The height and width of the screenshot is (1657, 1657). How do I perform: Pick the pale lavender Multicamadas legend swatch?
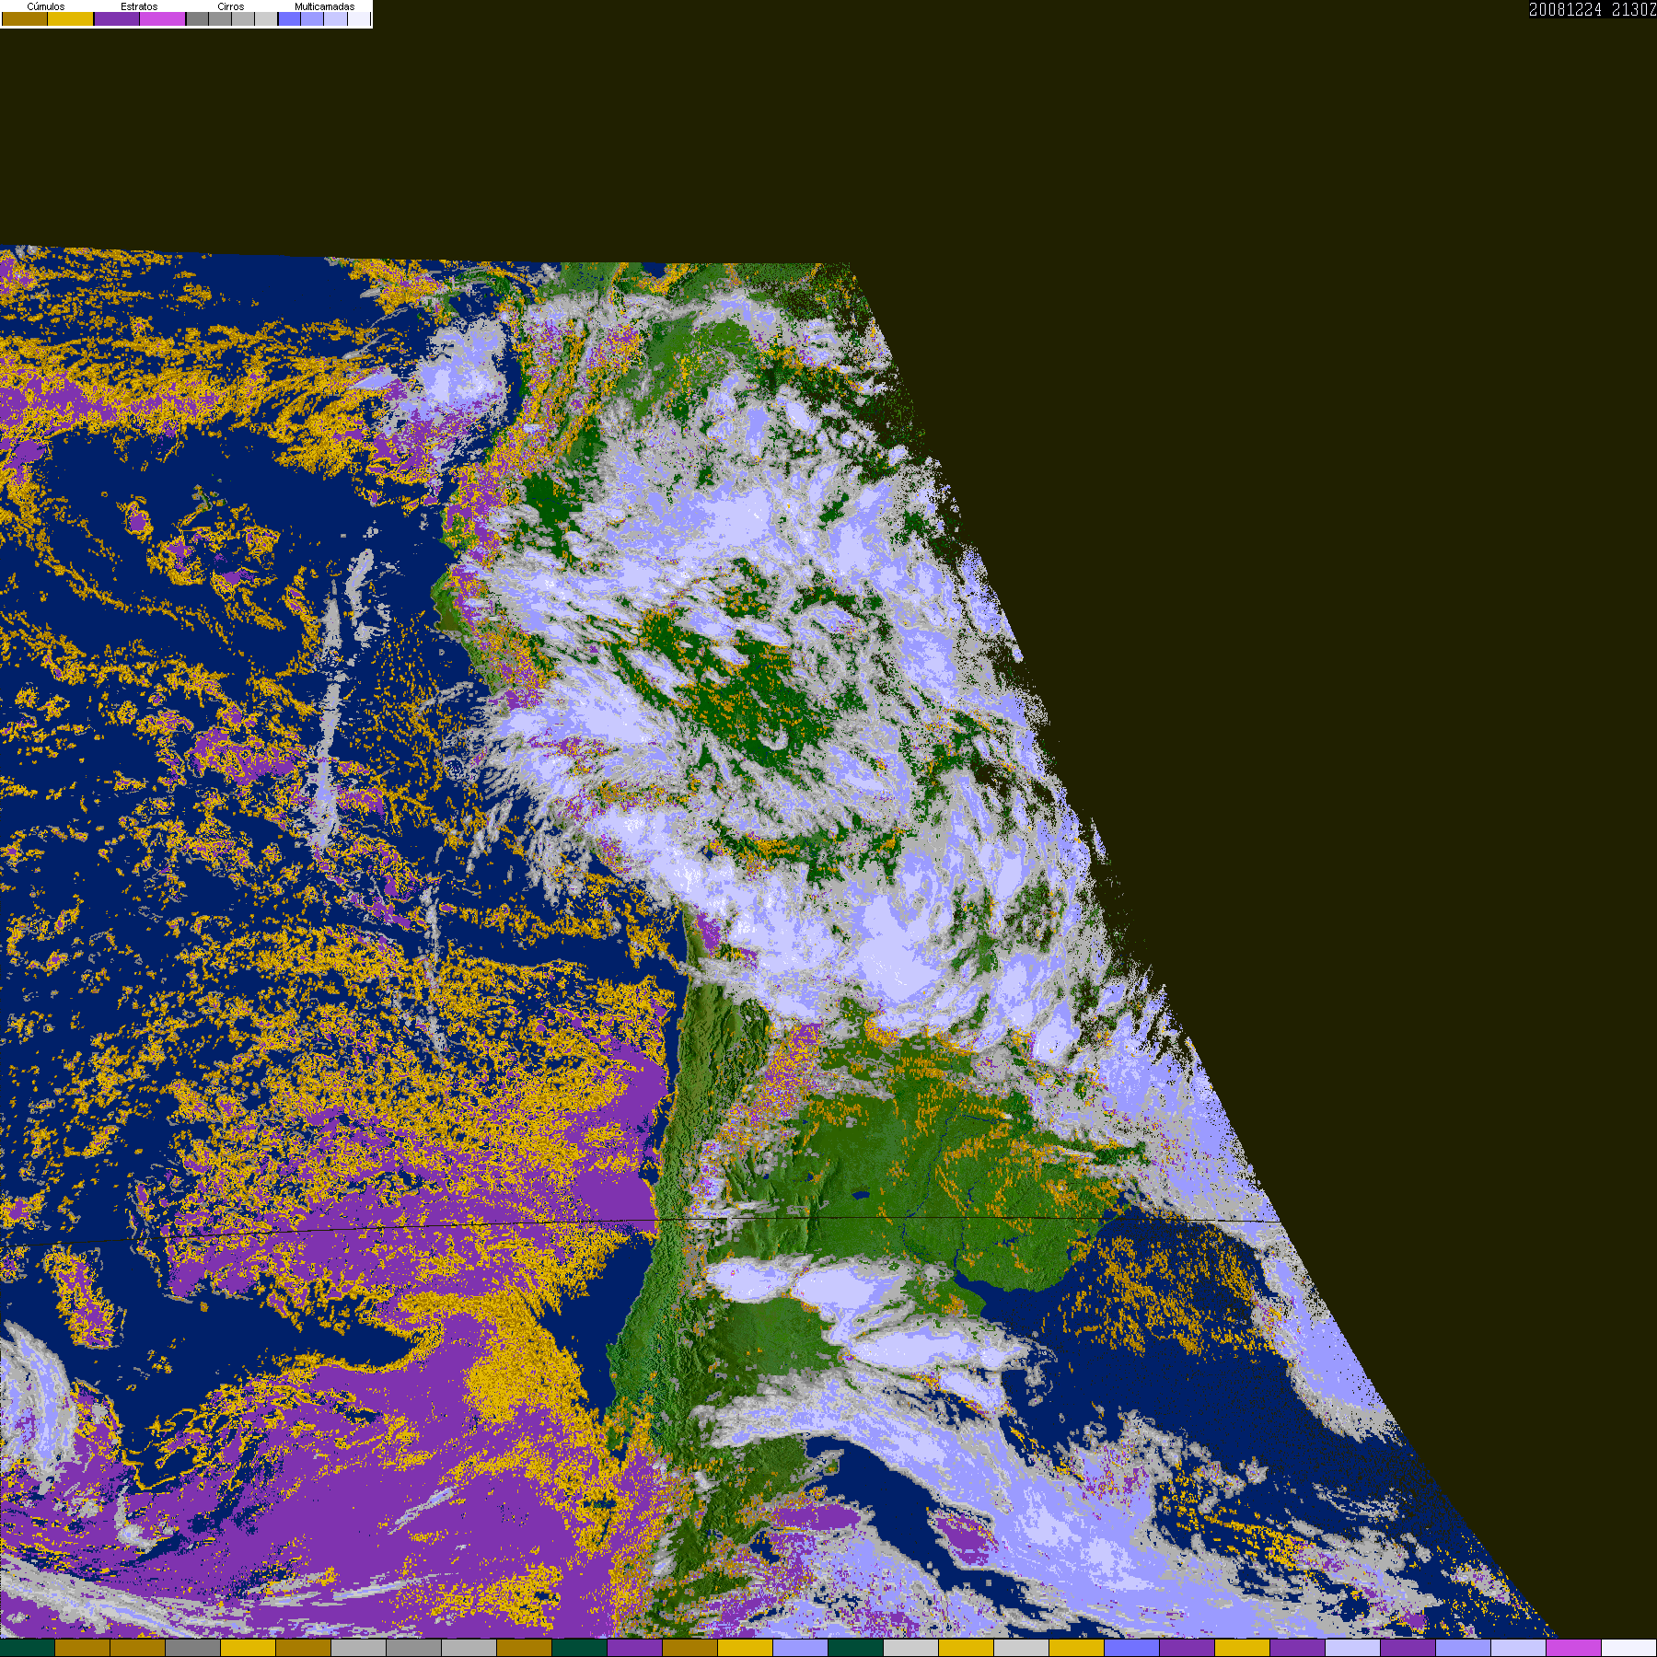point(336,19)
